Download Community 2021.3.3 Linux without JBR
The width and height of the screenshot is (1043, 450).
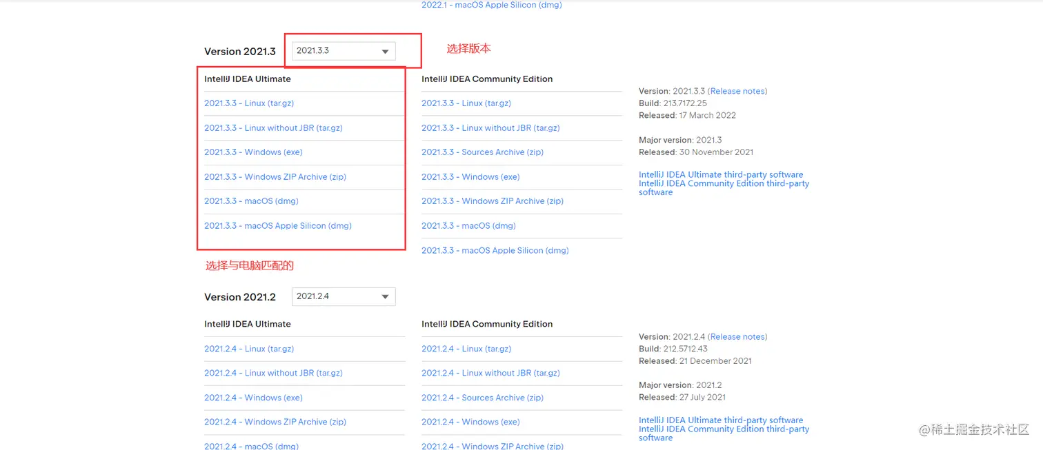(490, 128)
